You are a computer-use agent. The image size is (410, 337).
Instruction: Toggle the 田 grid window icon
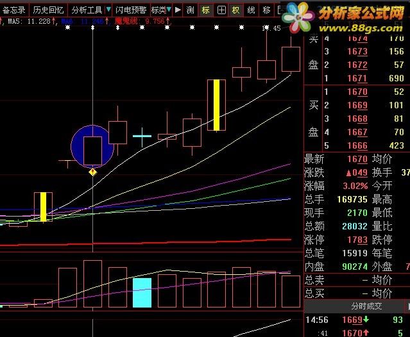coord(221,10)
